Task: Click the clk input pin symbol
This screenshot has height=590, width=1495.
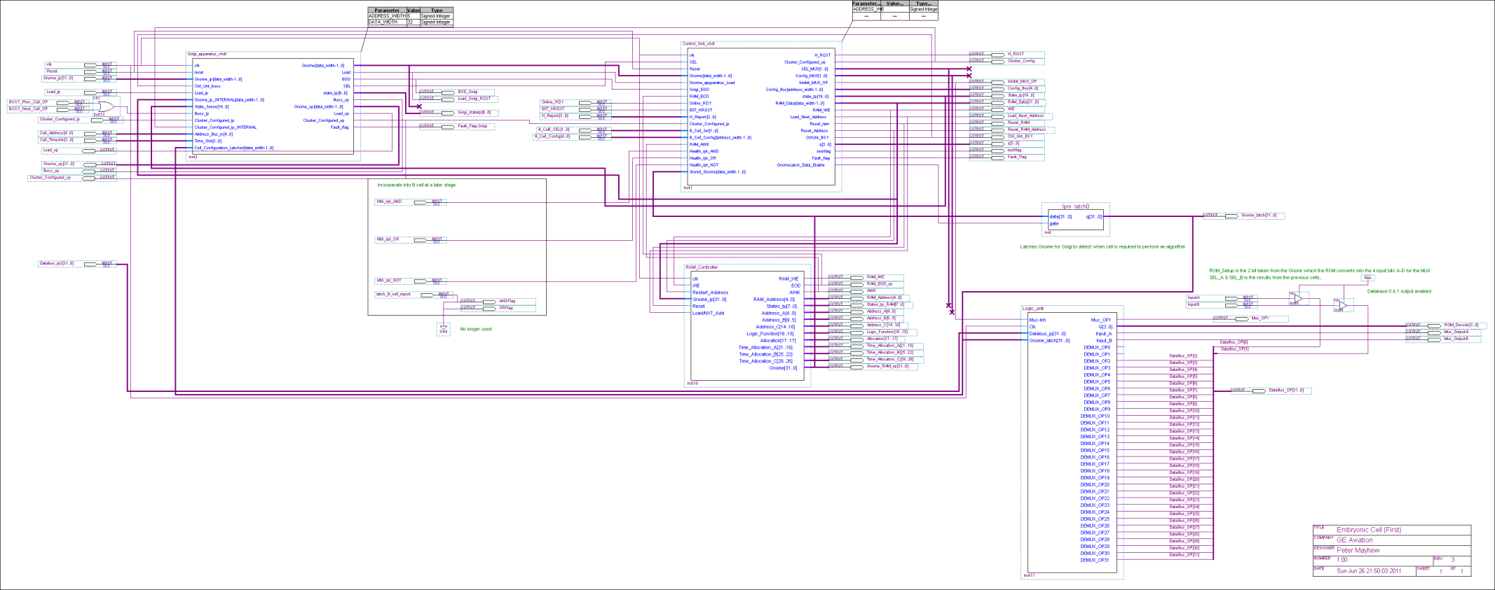Action: (x=91, y=65)
